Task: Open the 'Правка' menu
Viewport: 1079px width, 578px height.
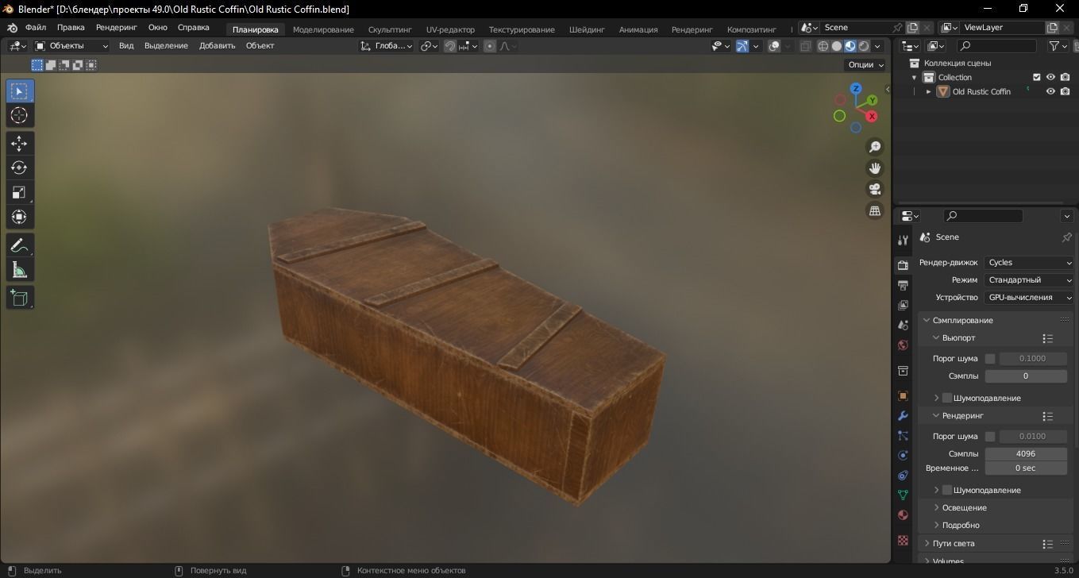Action: pyautogui.click(x=71, y=28)
